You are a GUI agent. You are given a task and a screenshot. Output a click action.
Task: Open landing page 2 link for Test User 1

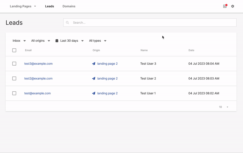107,93
